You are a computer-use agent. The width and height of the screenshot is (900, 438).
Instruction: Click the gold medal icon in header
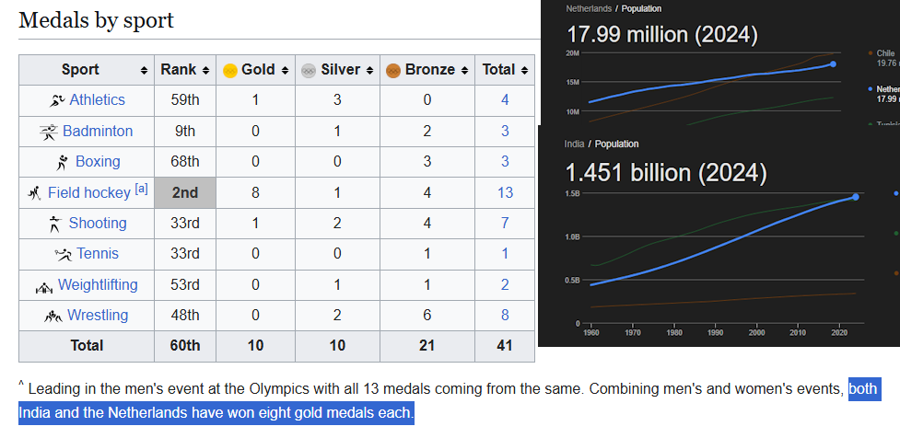coord(230,70)
